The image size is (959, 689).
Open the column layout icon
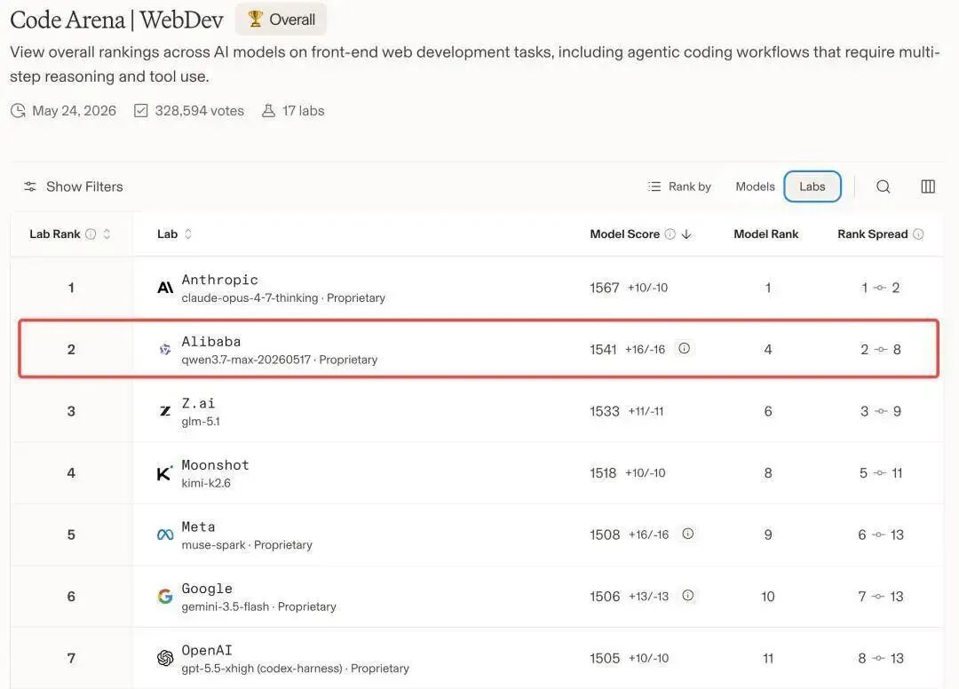pyautogui.click(x=928, y=186)
